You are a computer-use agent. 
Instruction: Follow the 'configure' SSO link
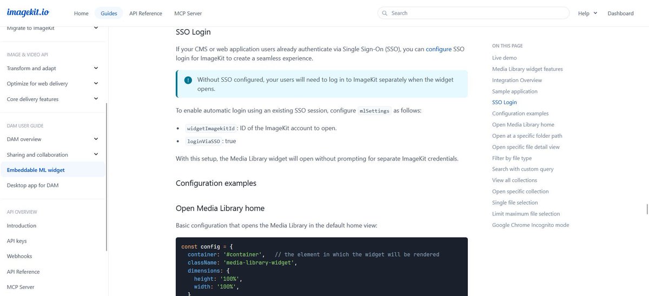[439, 49]
